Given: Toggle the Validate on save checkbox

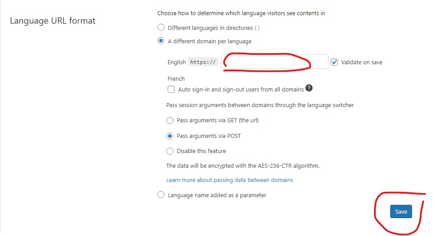Looking at the screenshot, I should coord(334,62).
